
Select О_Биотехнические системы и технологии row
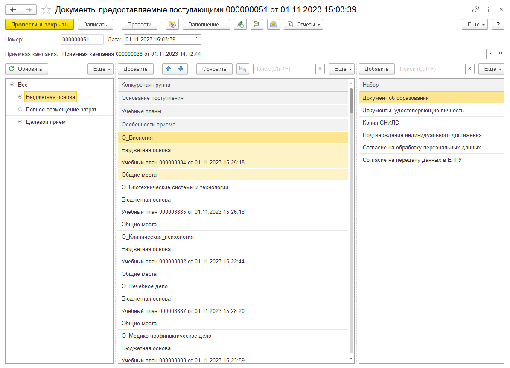coord(233,187)
